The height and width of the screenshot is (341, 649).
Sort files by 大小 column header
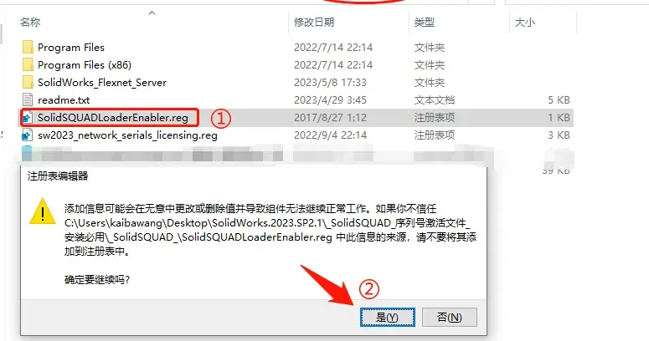click(x=524, y=22)
